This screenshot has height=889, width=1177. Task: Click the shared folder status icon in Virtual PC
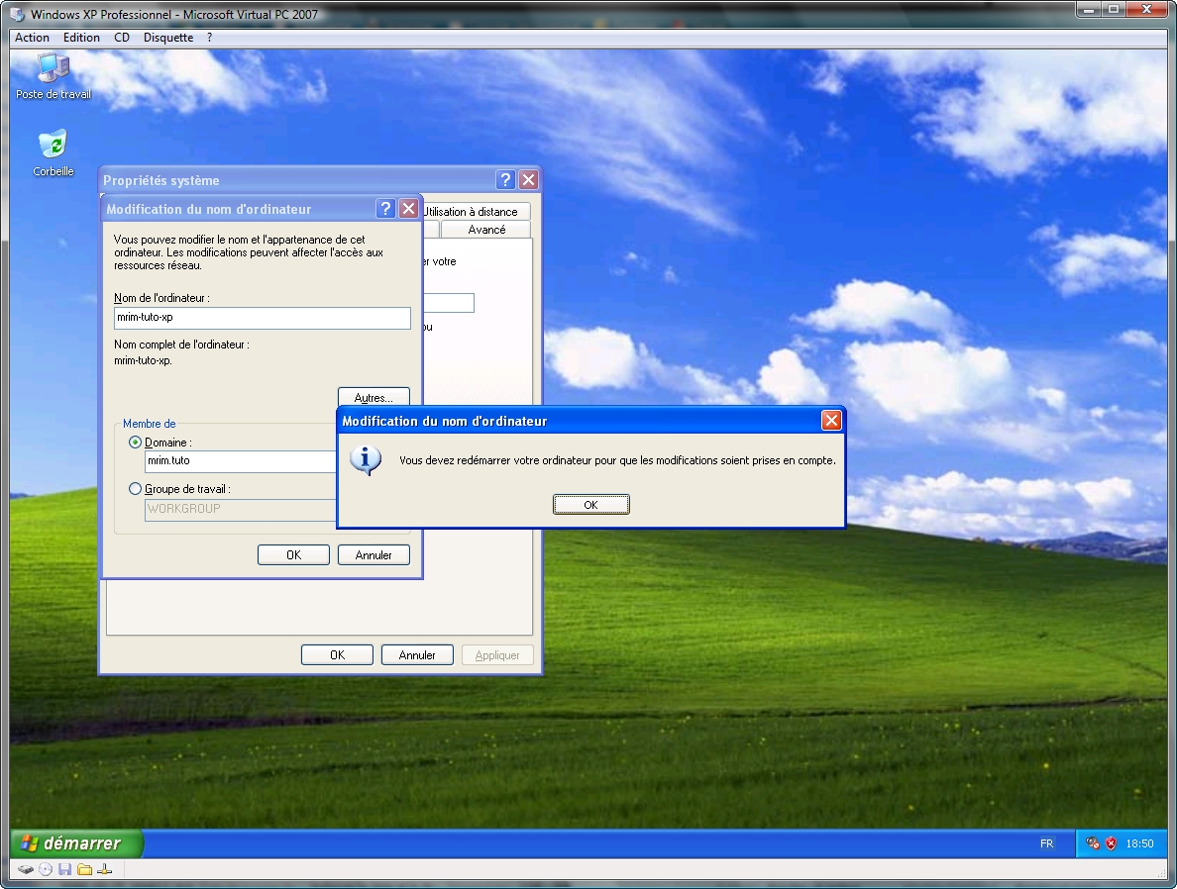pyautogui.click(x=85, y=869)
